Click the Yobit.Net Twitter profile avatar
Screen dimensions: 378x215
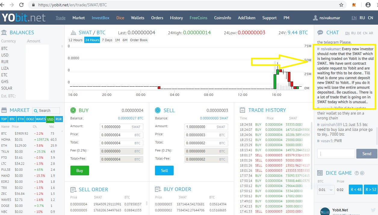pyautogui.click(x=325, y=211)
